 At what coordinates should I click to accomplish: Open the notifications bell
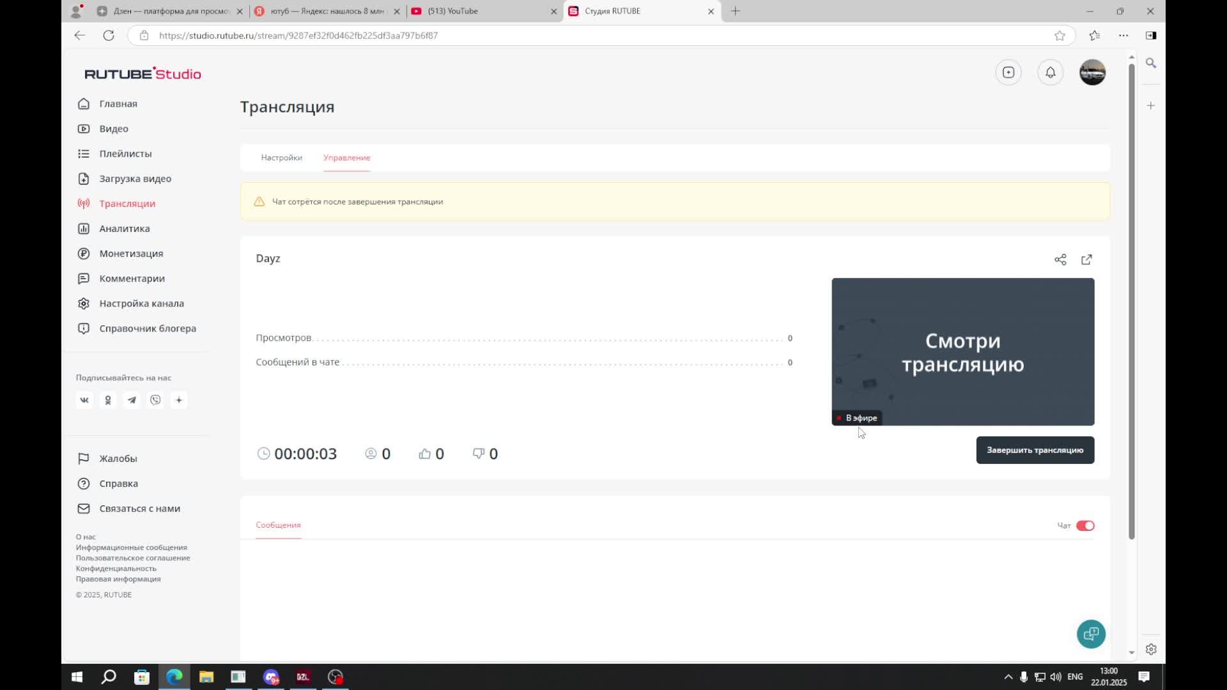pyautogui.click(x=1050, y=72)
